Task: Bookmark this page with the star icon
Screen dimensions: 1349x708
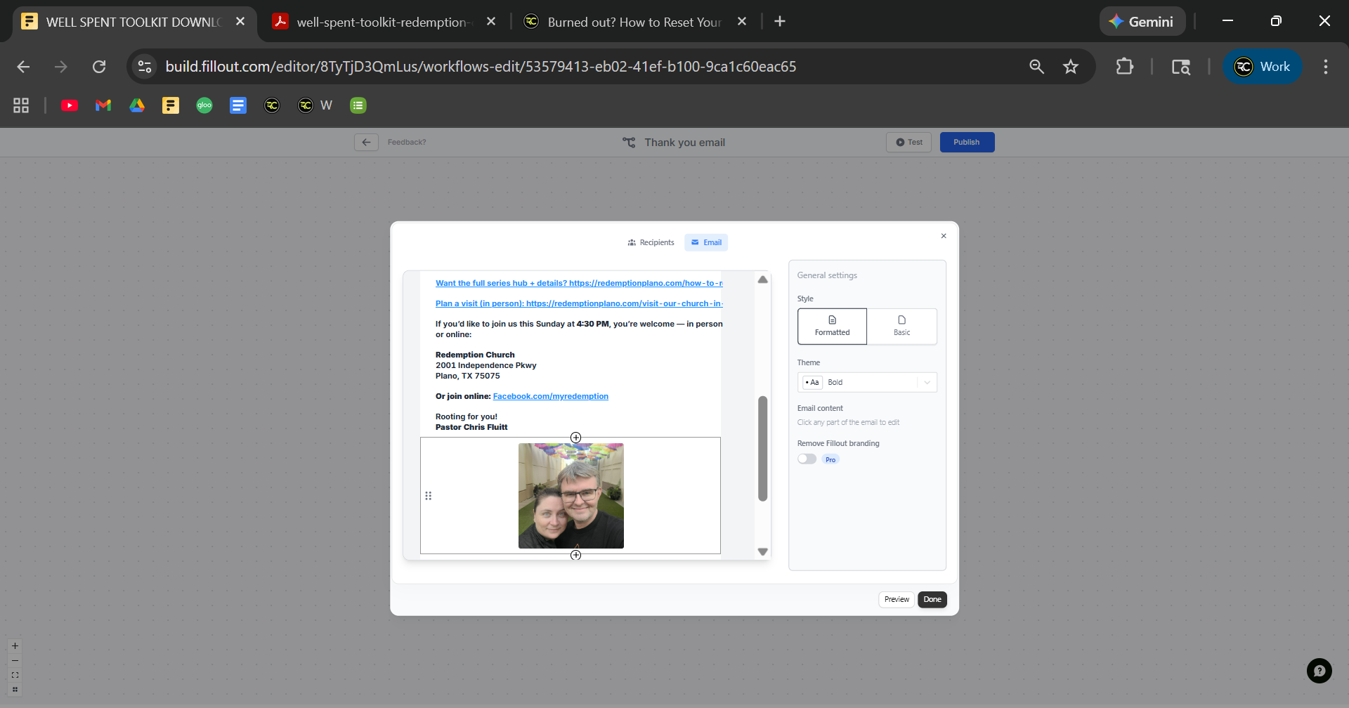Action: click(1070, 67)
